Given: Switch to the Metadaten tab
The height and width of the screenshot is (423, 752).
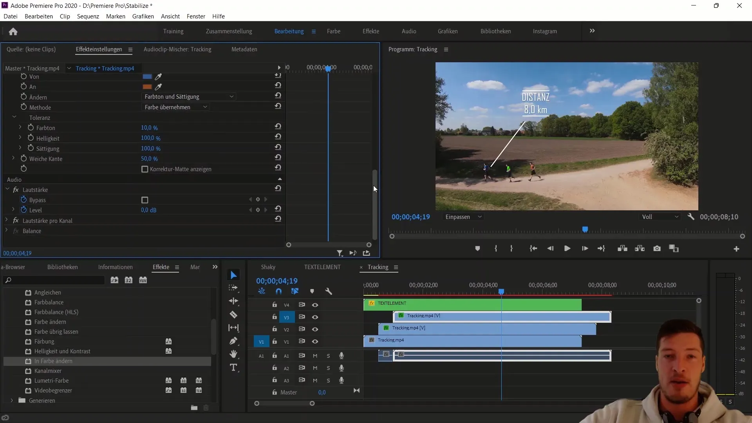Looking at the screenshot, I should [x=244, y=49].
